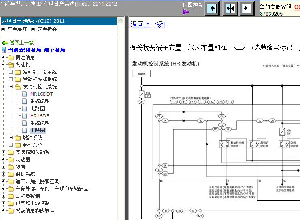Click 菜单展开 to expand menu
Image resolution: width=300 pixels, height=220 pixels.
coord(17,29)
